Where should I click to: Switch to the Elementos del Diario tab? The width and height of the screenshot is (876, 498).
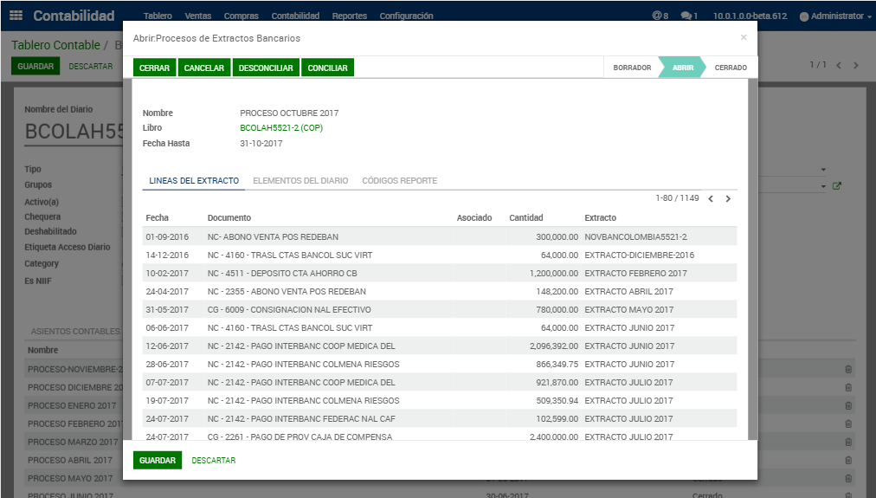(x=300, y=181)
